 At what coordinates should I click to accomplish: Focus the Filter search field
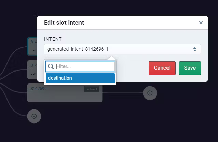(80, 66)
